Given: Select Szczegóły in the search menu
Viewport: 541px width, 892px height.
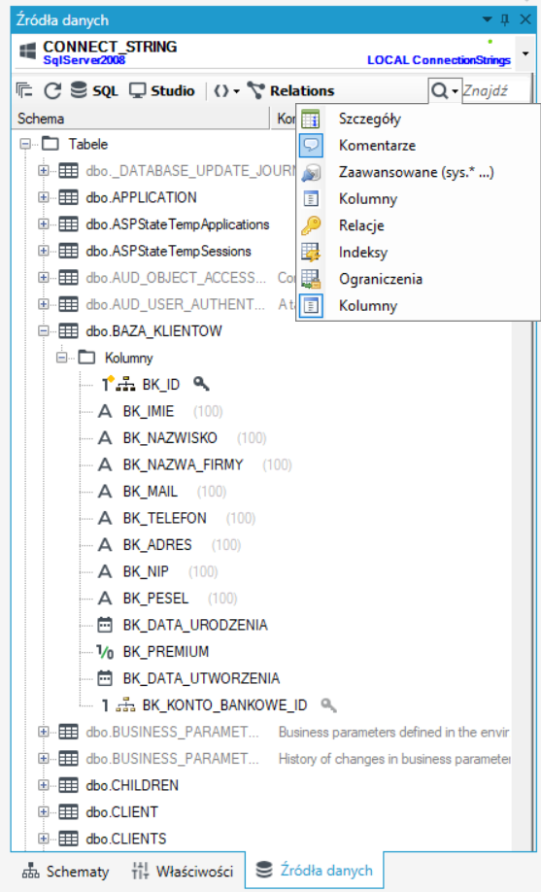Looking at the screenshot, I should click(x=370, y=119).
